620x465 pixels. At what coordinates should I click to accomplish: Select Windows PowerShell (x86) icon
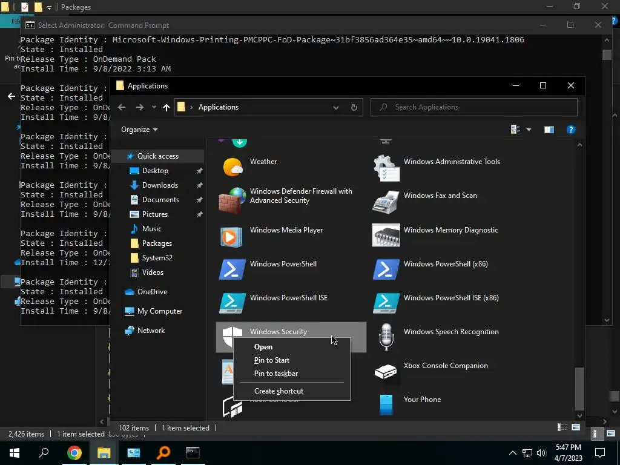(386, 269)
